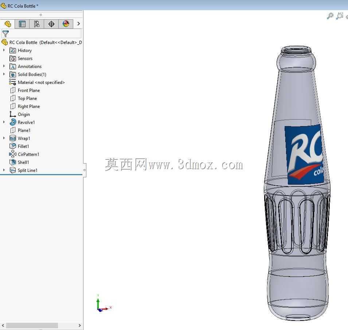Select the Fillet1 feature icon
This screenshot has width=348, height=330.
(x=13, y=146)
